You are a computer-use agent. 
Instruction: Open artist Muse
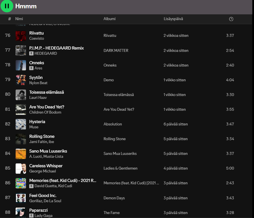click(34, 127)
